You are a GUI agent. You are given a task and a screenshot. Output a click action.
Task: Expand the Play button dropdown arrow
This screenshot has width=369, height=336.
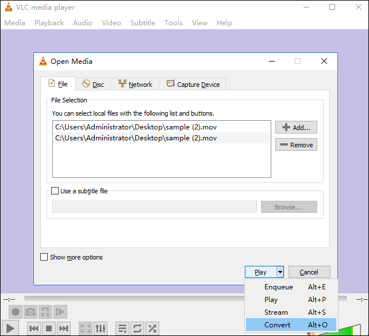280,272
